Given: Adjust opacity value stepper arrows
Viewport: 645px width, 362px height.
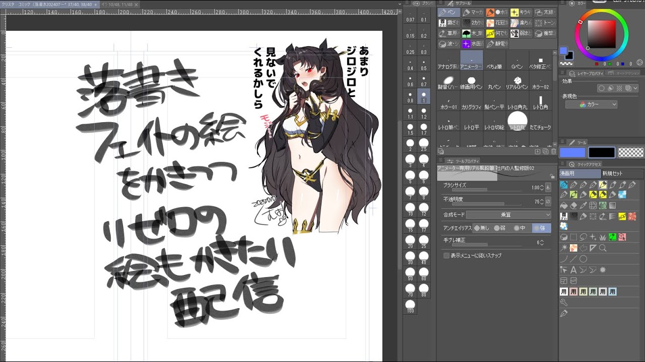Looking at the screenshot, I should point(542,202).
